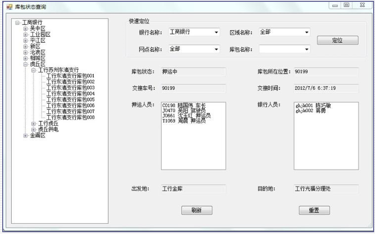Select bank staff entry ghjk001 陈巧敏
375x234 pixels.
coord(313,105)
